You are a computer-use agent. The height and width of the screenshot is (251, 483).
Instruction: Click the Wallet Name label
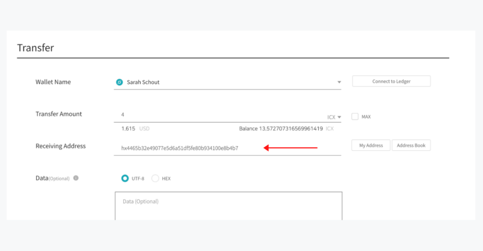53,82
